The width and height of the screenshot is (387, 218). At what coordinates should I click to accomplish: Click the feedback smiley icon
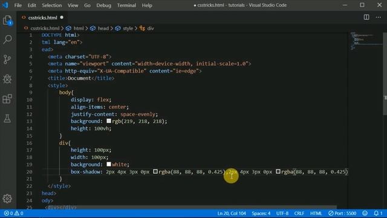(x=365, y=213)
